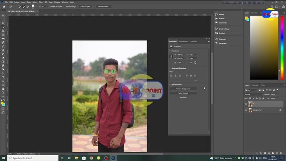Screen dimensions: 286x161
Task: Select the Lasso tool
Action: point(3,23)
